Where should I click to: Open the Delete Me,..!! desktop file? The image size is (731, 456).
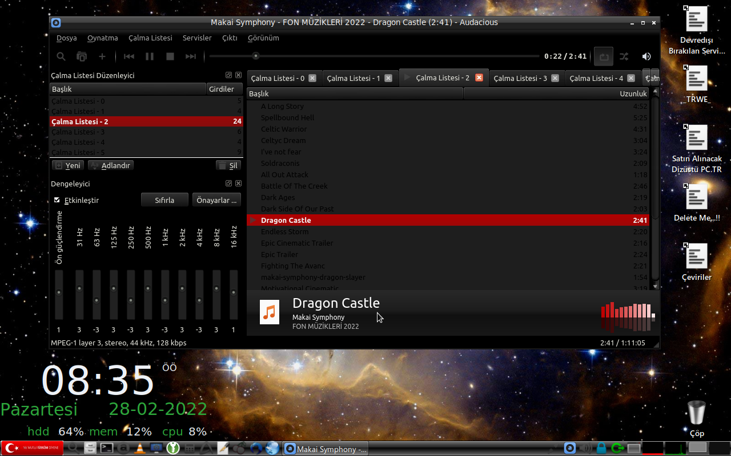click(697, 203)
